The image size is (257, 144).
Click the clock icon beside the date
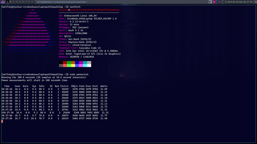coord(226,2)
